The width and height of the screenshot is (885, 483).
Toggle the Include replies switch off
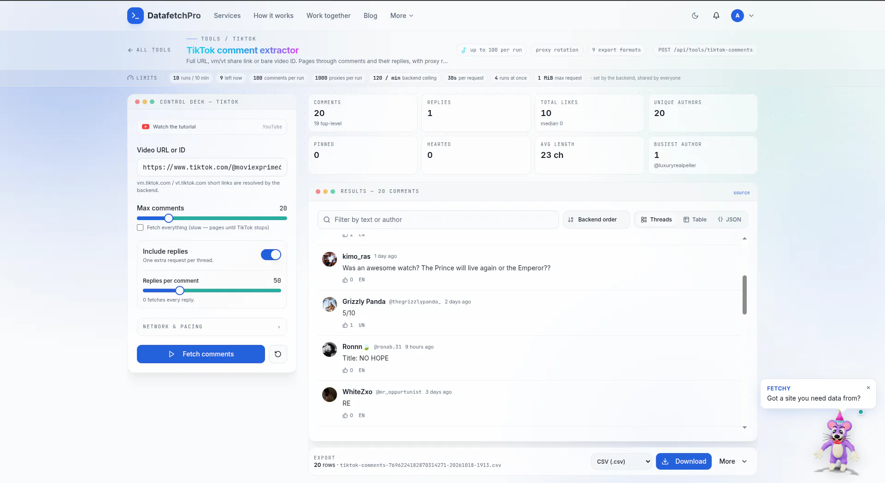point(271,255)
